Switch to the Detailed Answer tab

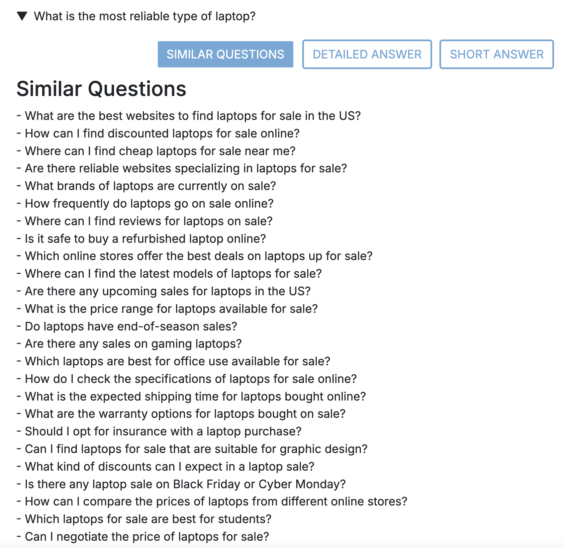point(367,54)
